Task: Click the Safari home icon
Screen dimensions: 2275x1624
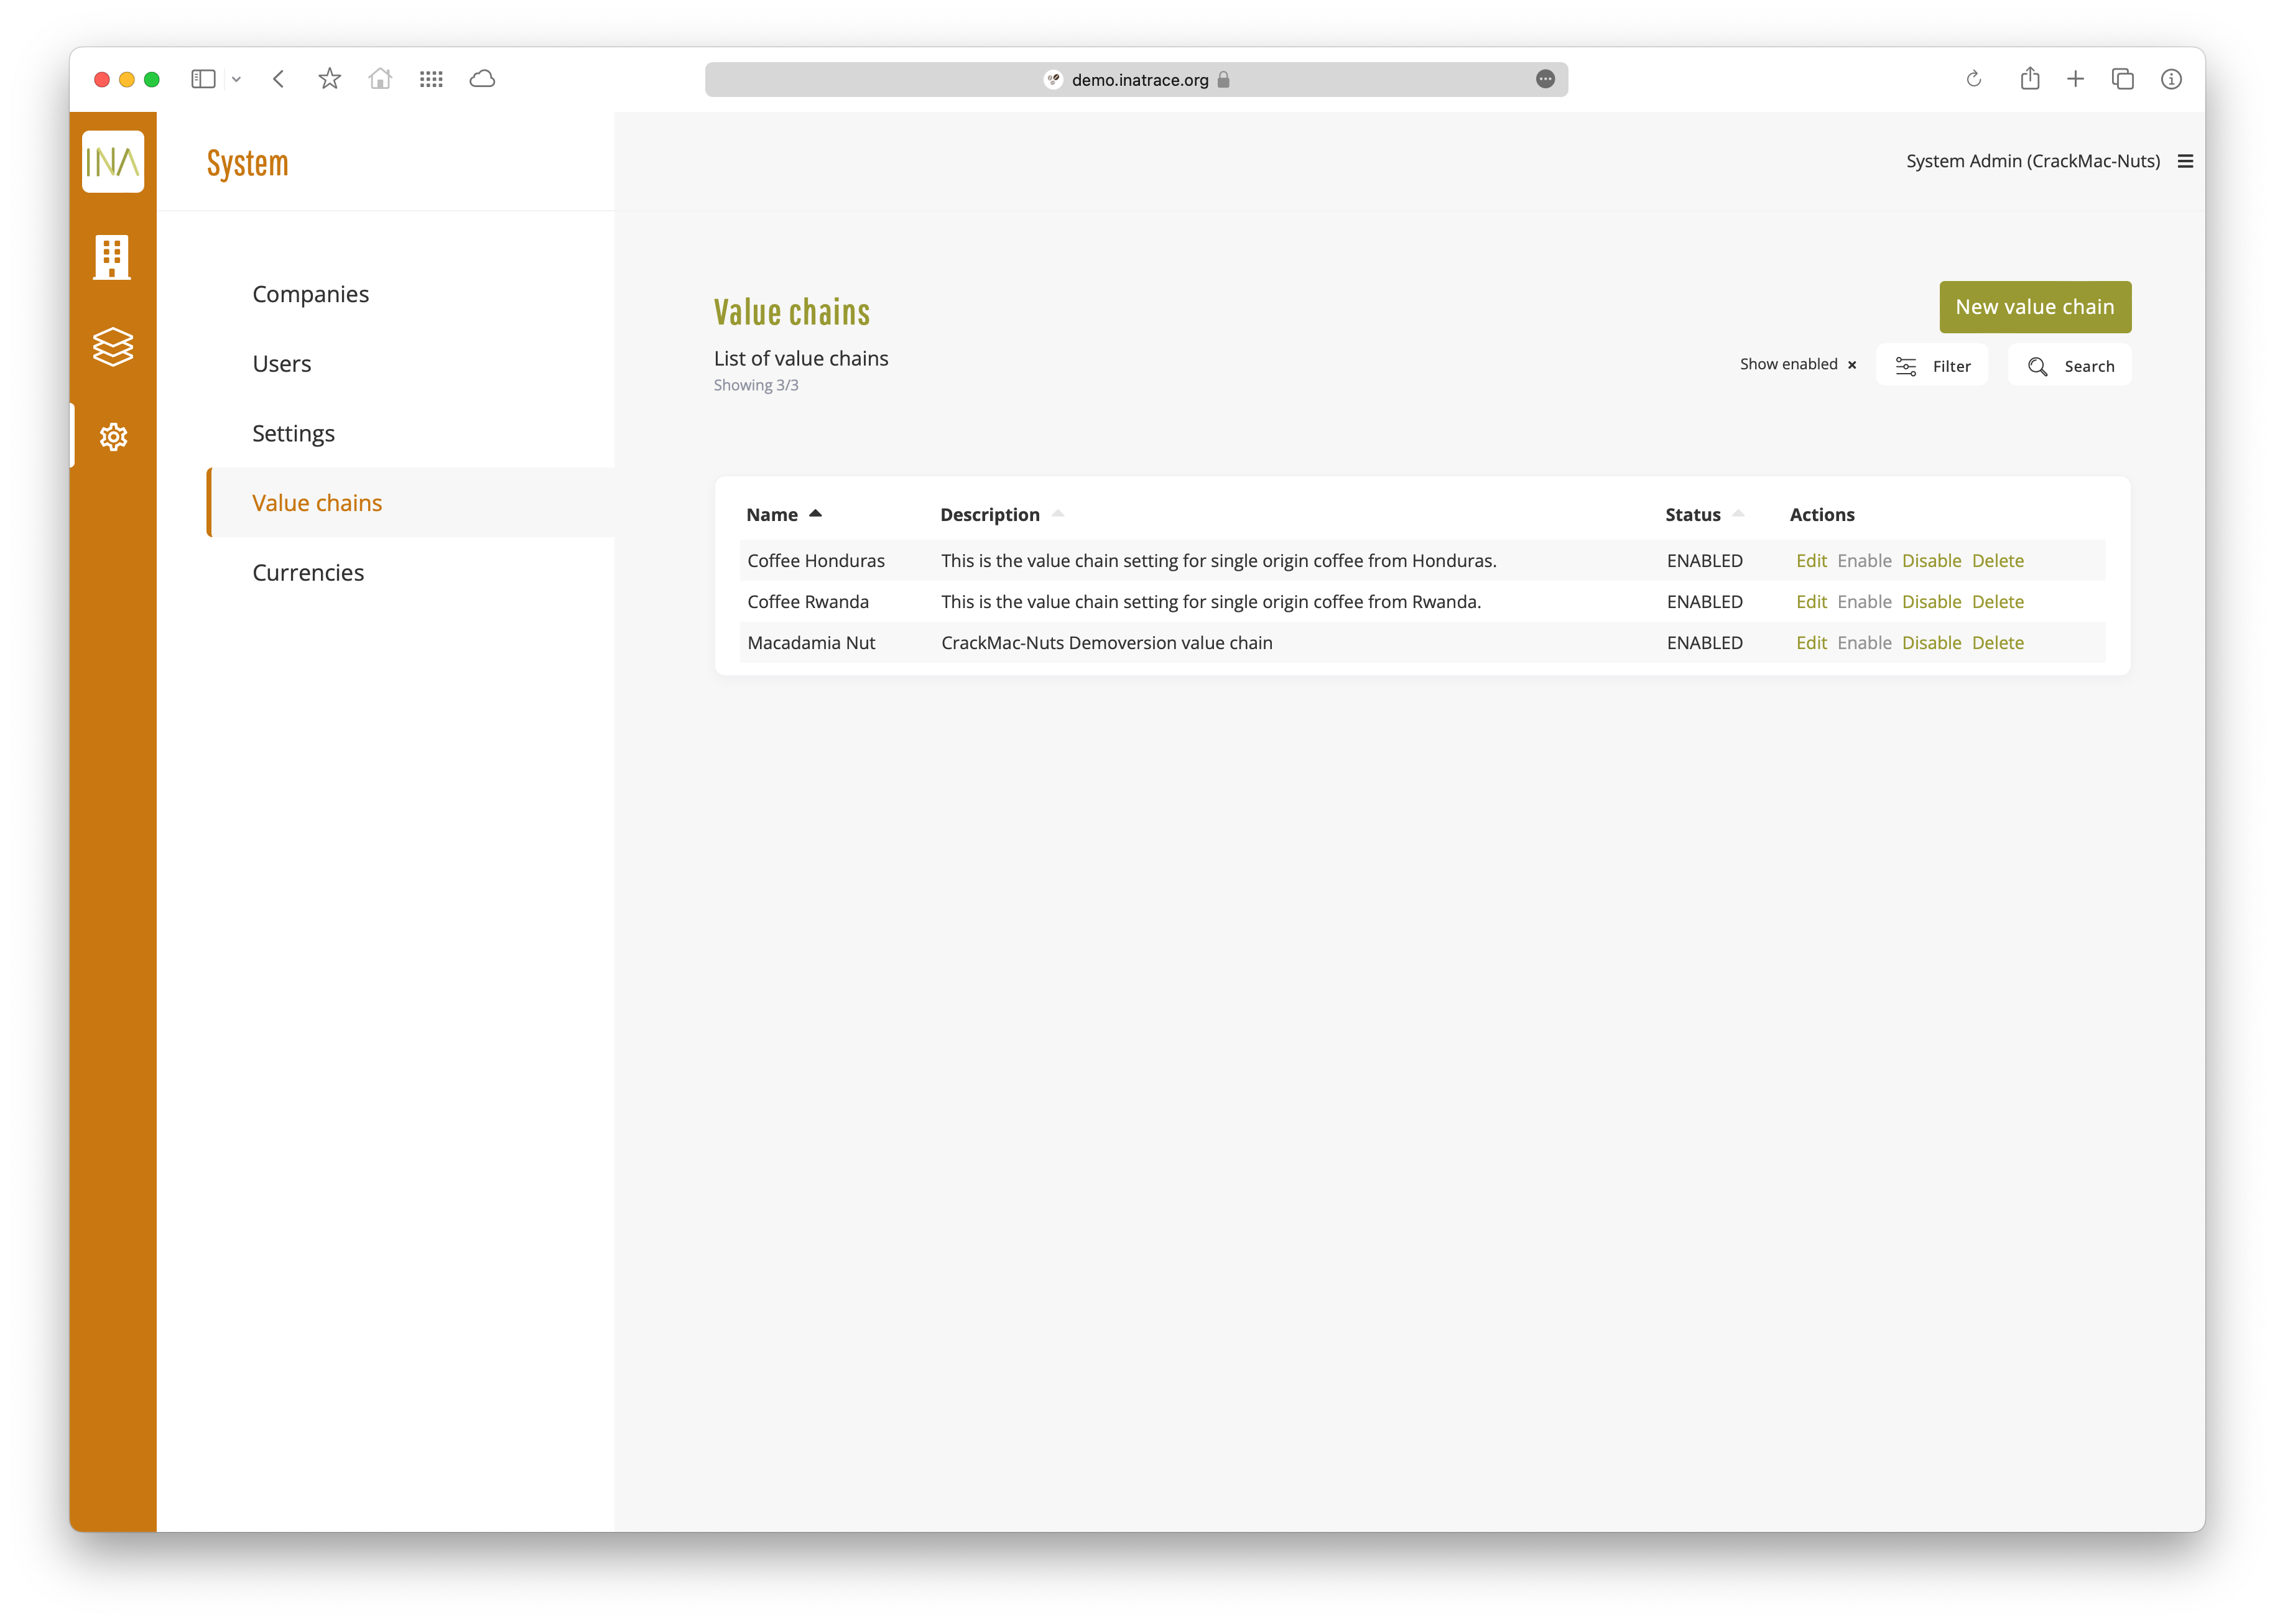Action: pyautogui.click(x=380, y=78)
